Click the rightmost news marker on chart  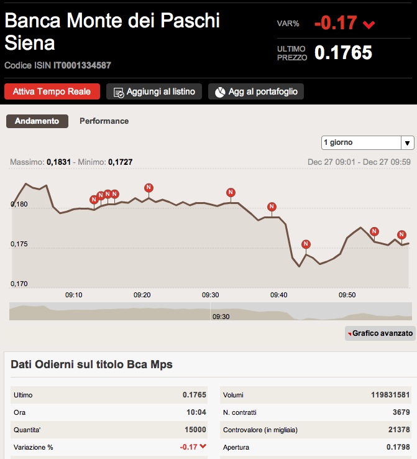point(401,234)
